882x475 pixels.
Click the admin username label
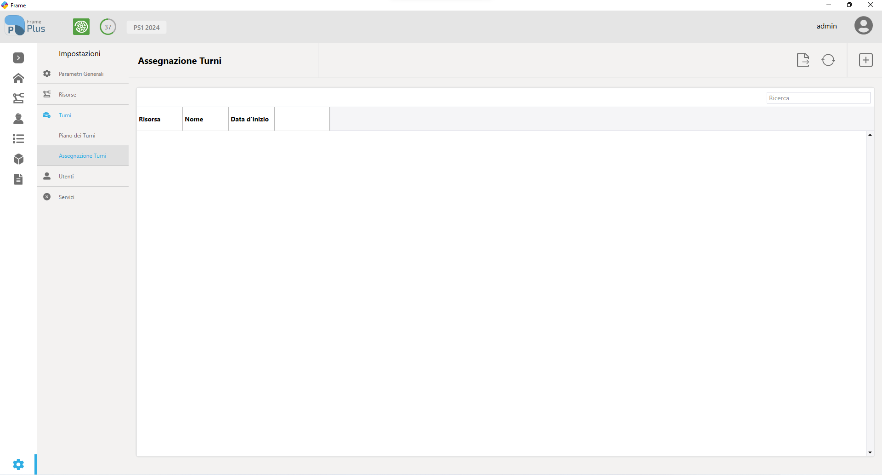tap(827, 26)
